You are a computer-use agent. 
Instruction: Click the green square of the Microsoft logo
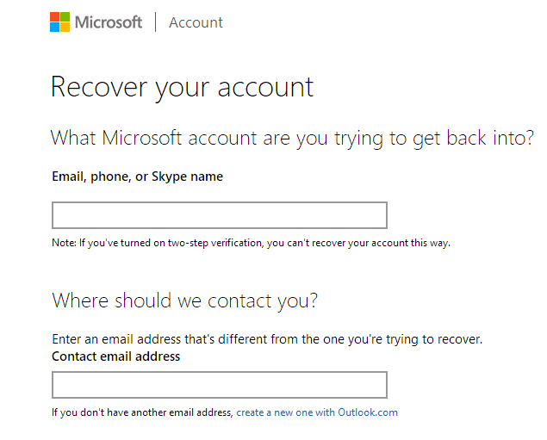65,16
